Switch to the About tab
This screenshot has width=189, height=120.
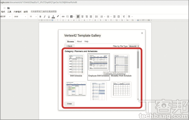coord(79,42)
